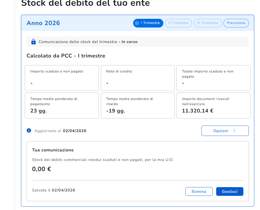The height and width of the screenshot is (210, 260).
Task: Click the Tempo medio ponderato di pagamento card
Action: (x=62, y=105)
